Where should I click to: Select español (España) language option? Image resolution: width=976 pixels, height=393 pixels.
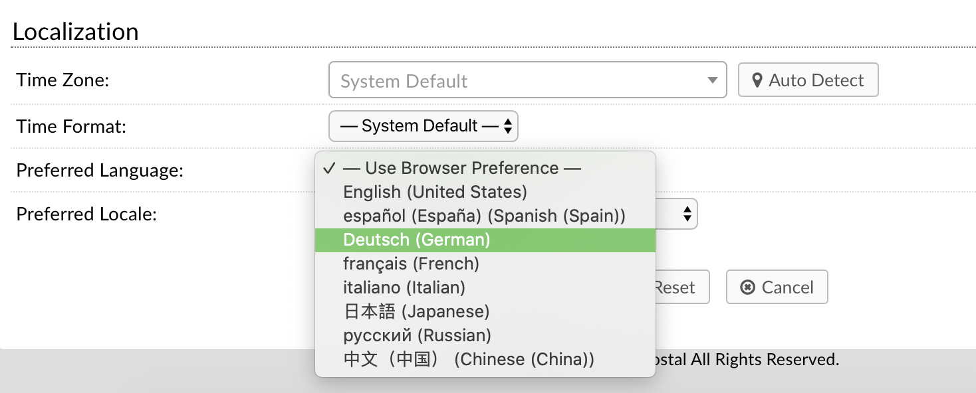click(x=485, y=216)
